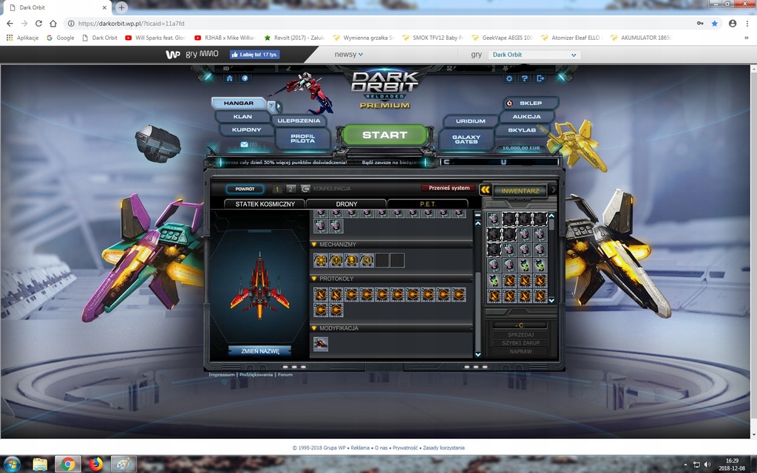This screenshot has width=757, height=473.
Task: Open the newsy dropdown
Action: (349, 55)
